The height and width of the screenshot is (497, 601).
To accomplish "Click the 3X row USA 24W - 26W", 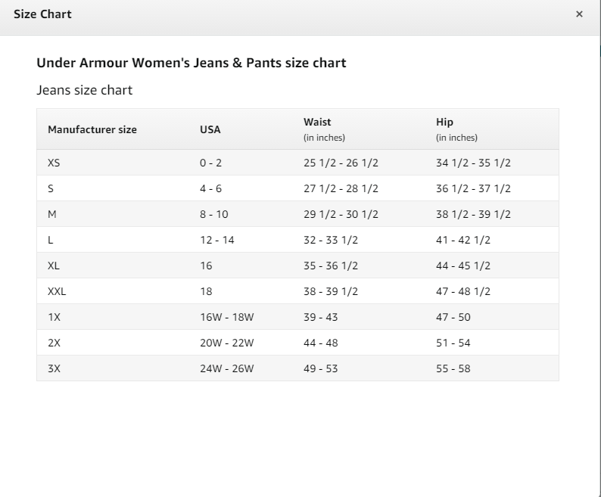I will pyautogui.click(x=227, y=368).
